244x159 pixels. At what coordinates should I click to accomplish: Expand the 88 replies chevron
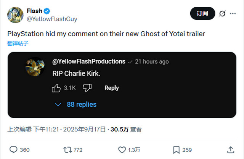coord(58,104)
